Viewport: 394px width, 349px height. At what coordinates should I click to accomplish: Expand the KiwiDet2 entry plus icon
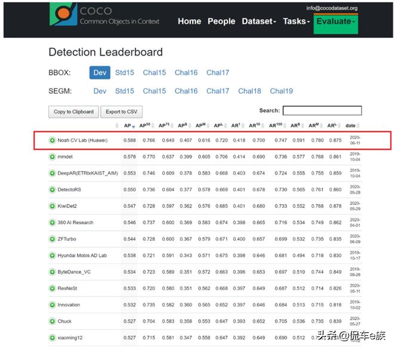click(53, 206)
